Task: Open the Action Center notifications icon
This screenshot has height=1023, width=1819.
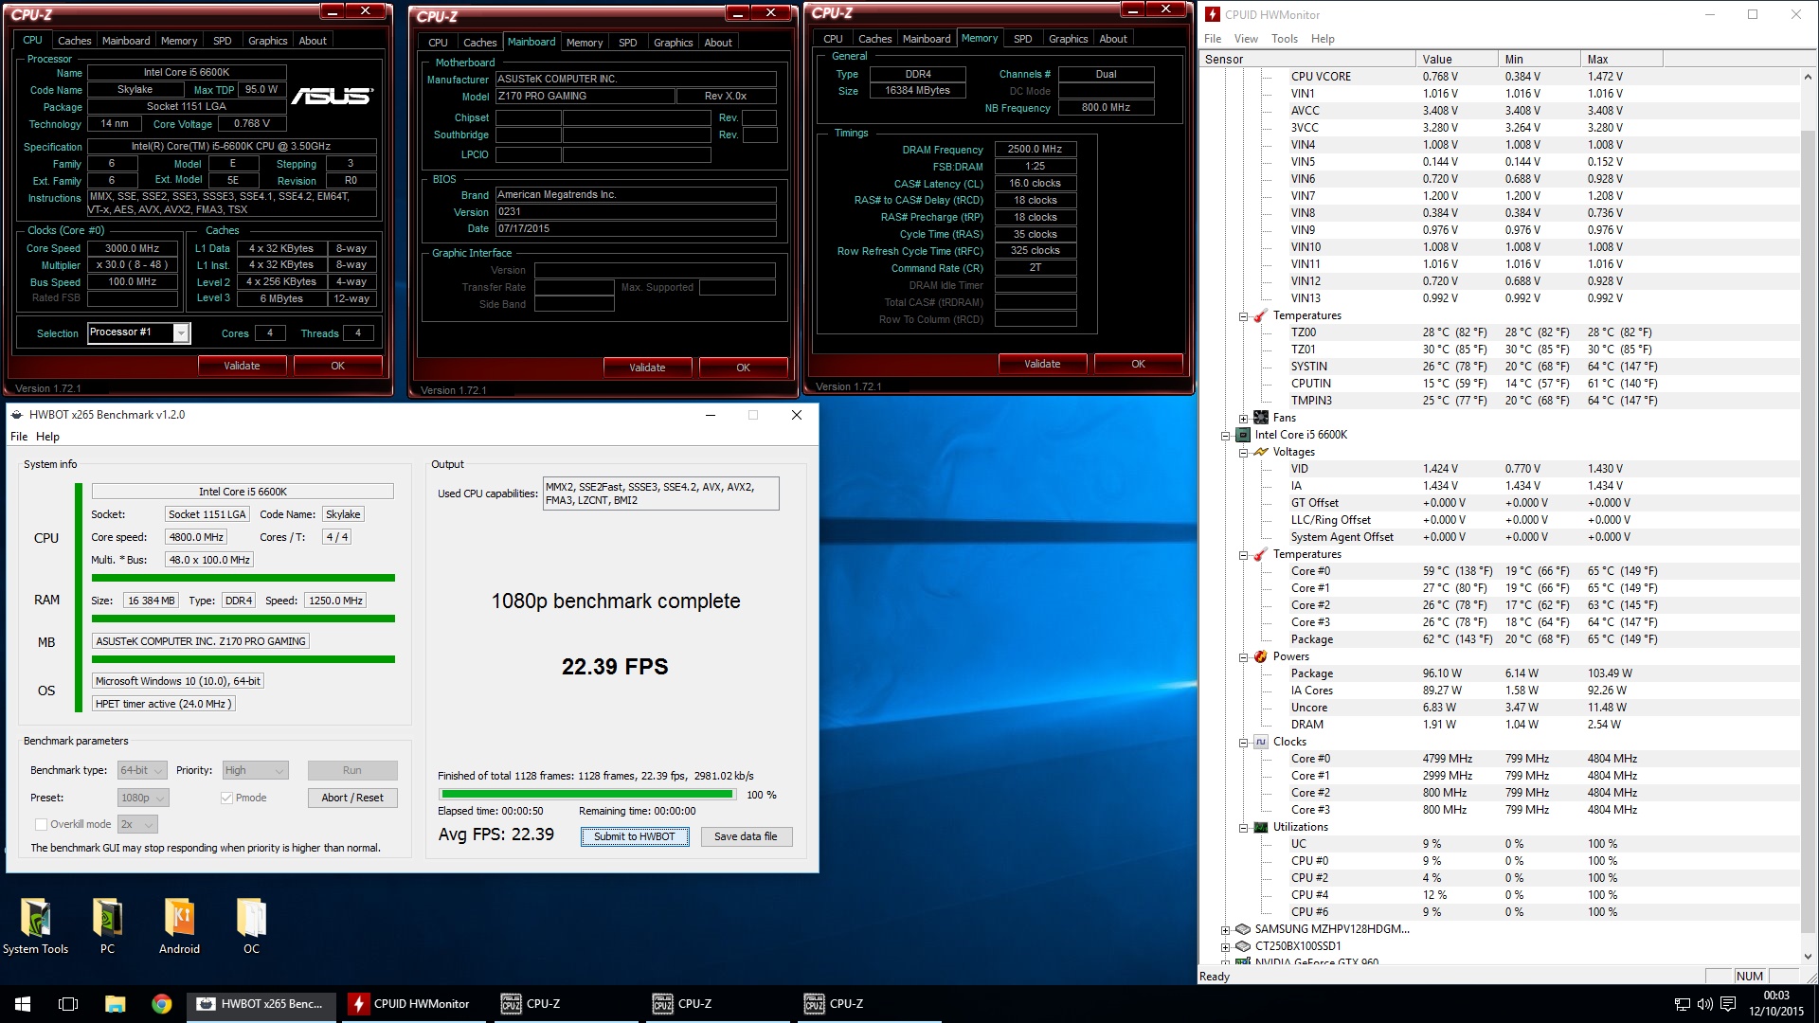Action: tap(1727, 1004)
